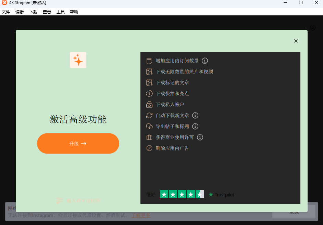Click the image icon beside 下载标记的文章
This screenshot has height=225, width=323.
(149, 82)
